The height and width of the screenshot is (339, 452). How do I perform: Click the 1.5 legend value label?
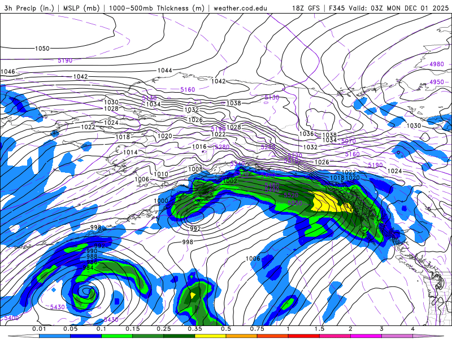(x=319, y=329)
